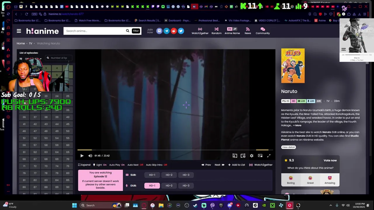This screenshot has width=374, height=210.
Task: Open the episode range dropdown
Action: 30,59
